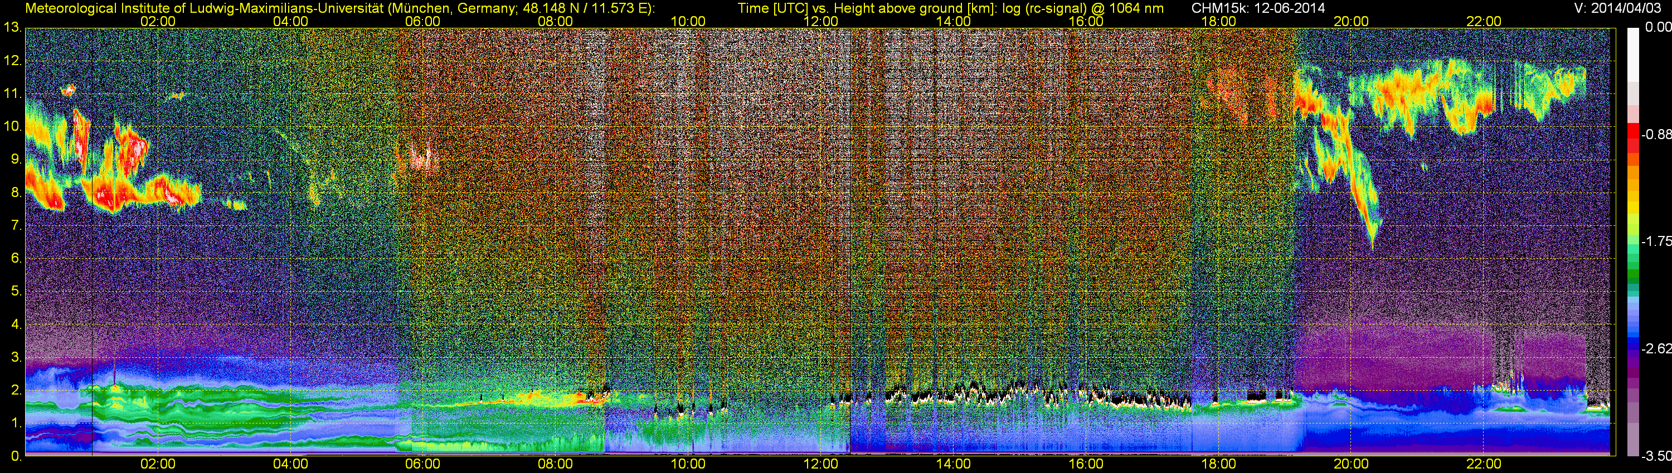This screenshot has width=1672, height=473.
Task: Click the -1.75 value on the color scale
Action: pos(1656,242)
